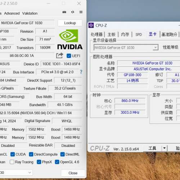Click the GPU-Z refresh icon
The width and height of the screenshot is (180, 180).
(73, 12)
